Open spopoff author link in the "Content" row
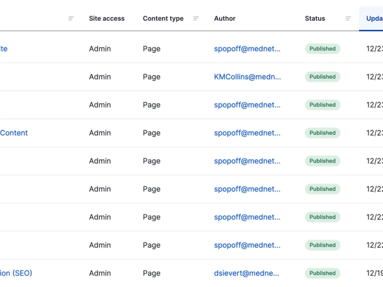Viewport: 383px width, 287px height. pos(247,133)
